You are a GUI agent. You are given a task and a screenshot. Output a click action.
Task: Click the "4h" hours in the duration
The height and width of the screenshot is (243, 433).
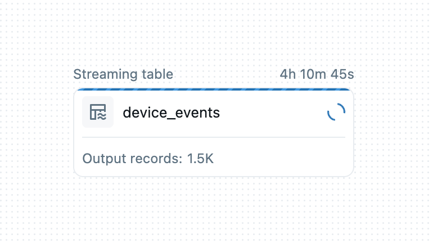287,74
